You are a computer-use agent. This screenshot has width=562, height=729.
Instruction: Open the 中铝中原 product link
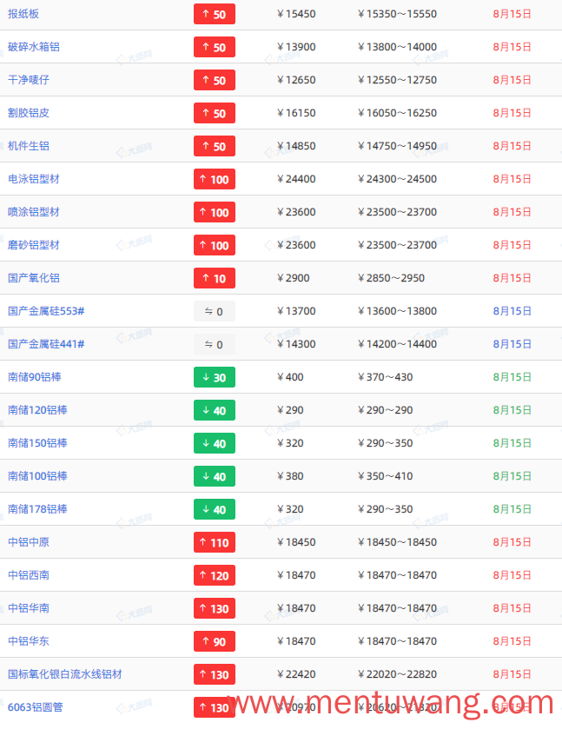click(x=29, y=542)
